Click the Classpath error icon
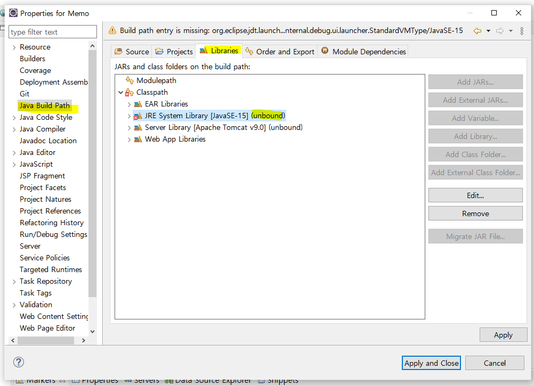 coord(130,92)
